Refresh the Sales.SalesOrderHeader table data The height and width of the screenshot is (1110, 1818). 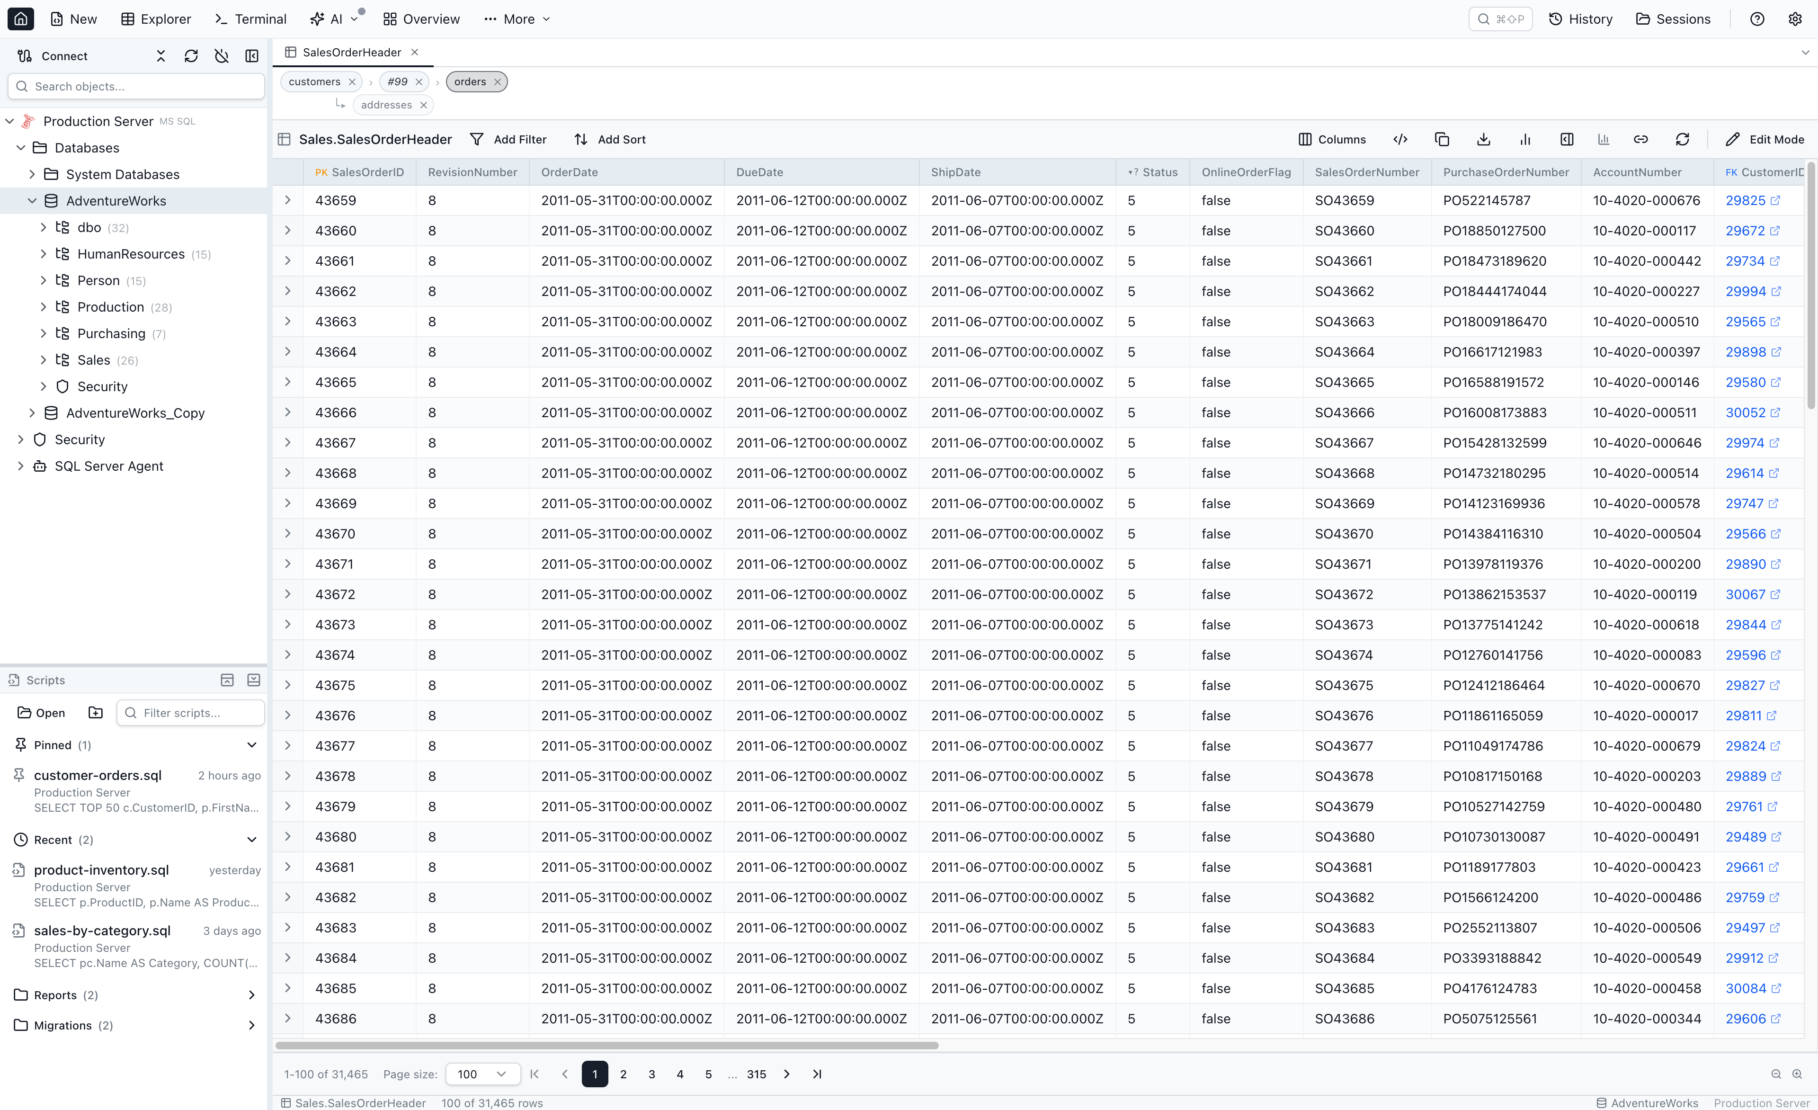point(1682,140)
